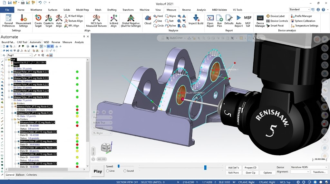The width and height of the screenshot is (330, 184).
Task: Click the tree horizontal scrollbar
Action: 38,169
